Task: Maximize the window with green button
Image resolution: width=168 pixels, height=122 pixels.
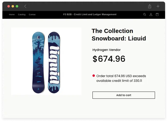Action: tap(17, 6)
